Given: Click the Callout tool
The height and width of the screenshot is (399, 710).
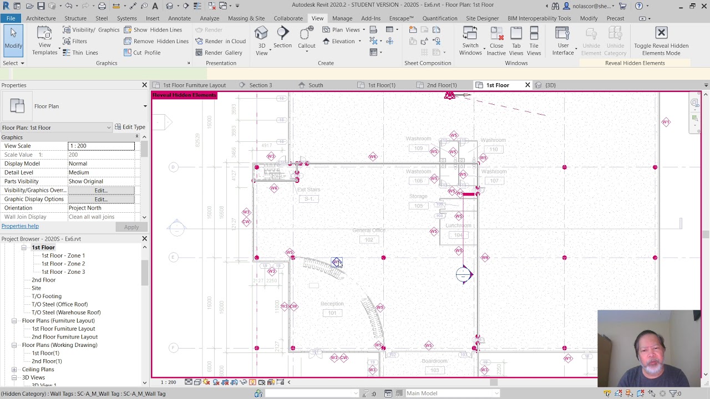Looking at the screenshot, I should click(x=306, y=39).
